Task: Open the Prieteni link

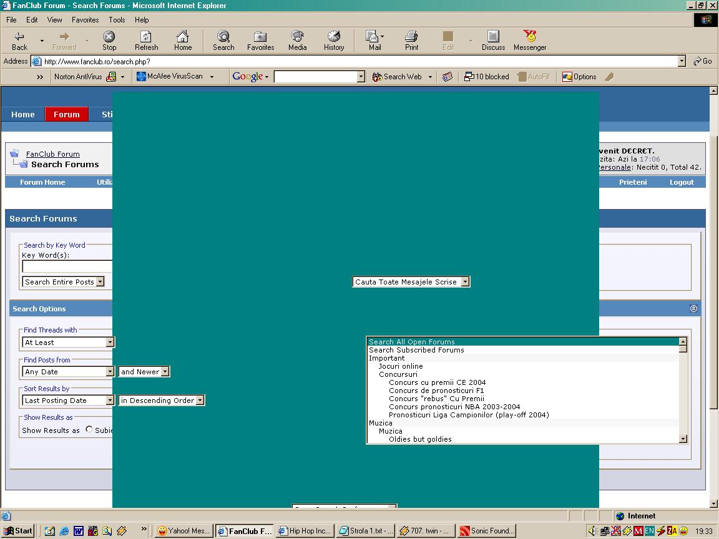Action: [633, 182]
